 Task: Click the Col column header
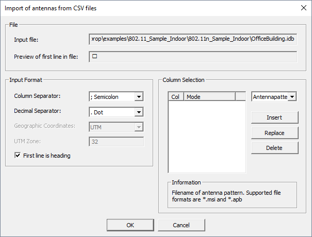tap(176, 96)
